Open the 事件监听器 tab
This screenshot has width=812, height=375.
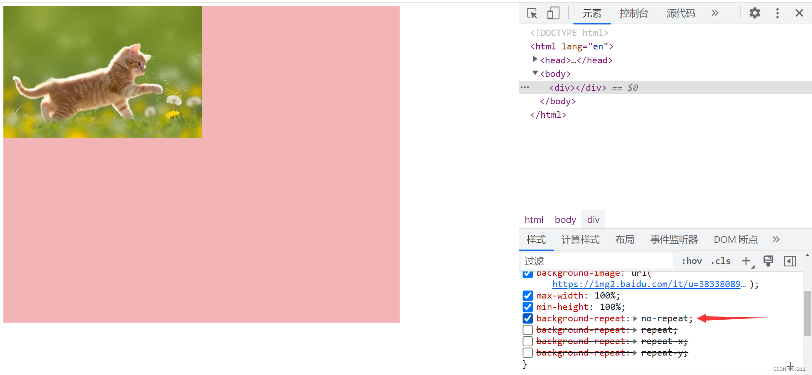tap(674, 239)
